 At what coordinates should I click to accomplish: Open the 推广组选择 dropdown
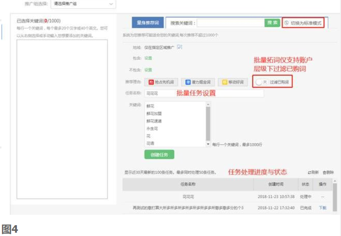pos(83,4)
